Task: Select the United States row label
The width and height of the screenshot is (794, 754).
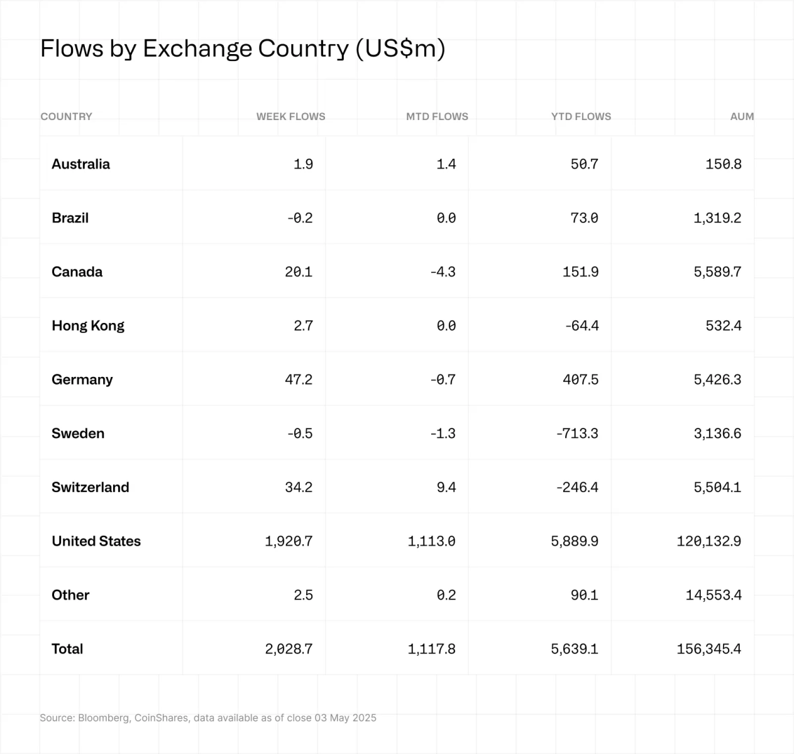Action: [x=96, y=541]
